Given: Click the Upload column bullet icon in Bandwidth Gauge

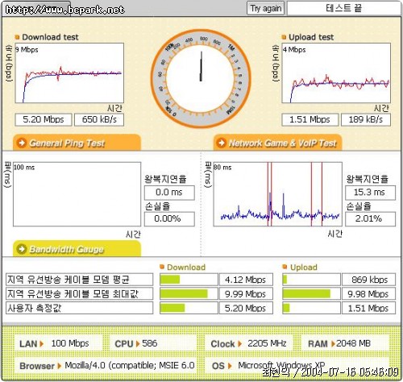Looking at the screenshot, I should point(285,267).
